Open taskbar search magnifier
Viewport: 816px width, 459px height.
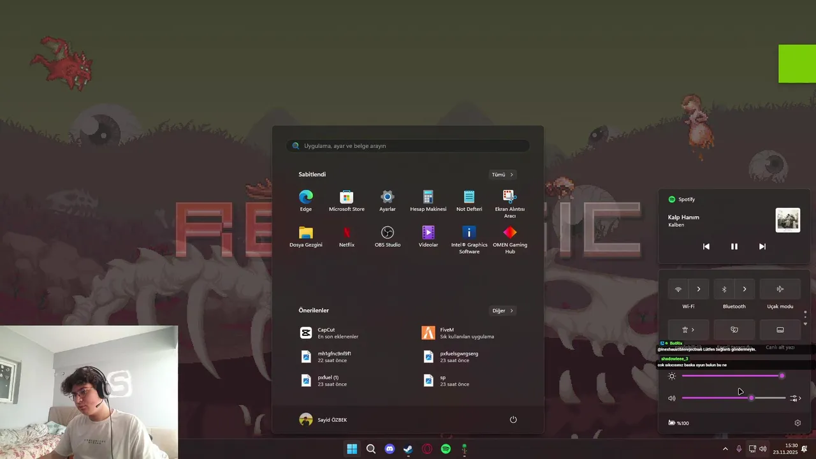[371, 449]
